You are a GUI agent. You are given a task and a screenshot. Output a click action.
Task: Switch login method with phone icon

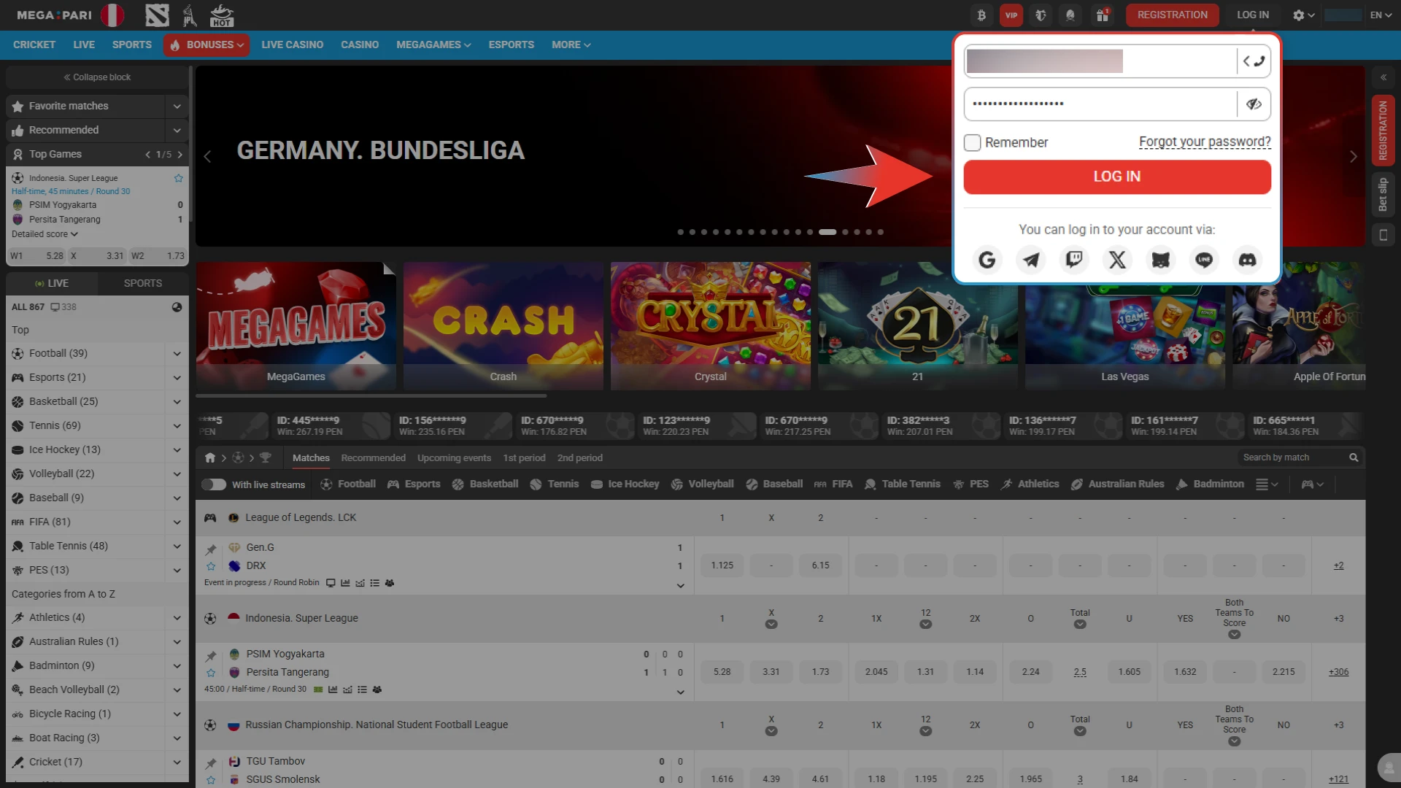coord(1254,61)
